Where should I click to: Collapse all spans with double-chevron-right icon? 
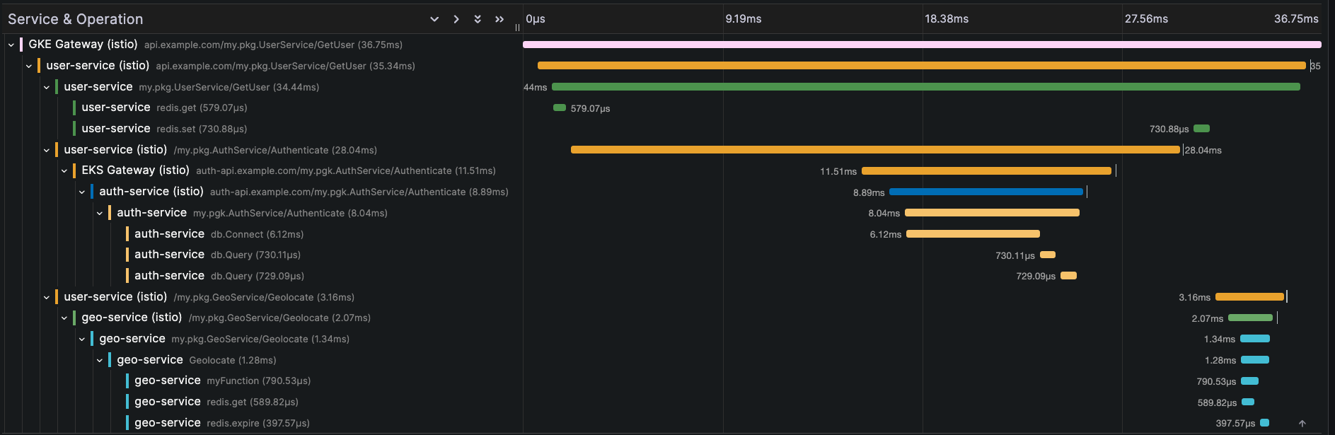pos(499,19)
